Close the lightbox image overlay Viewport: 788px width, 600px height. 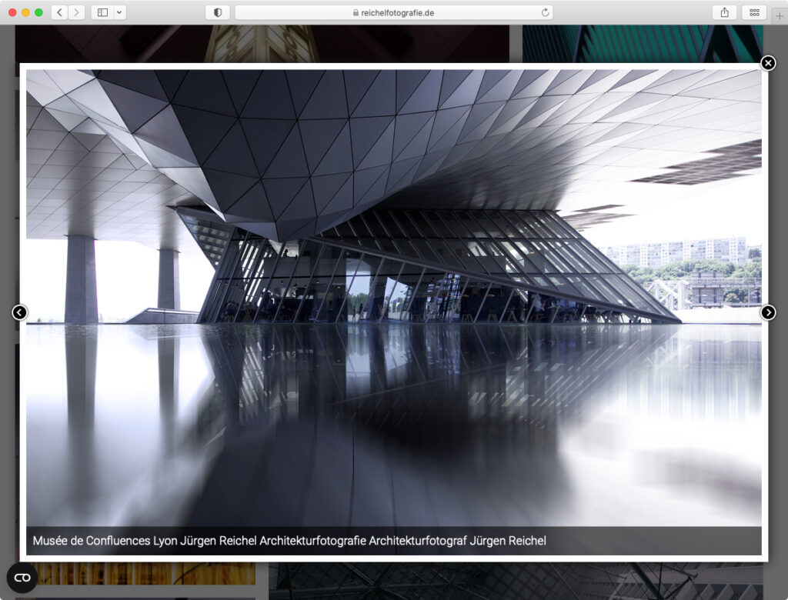[768, 63]
